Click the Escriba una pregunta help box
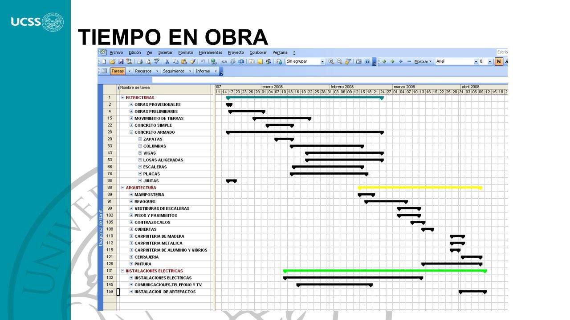The height and width of the screenshot is (320, 570). click(502, 52)
